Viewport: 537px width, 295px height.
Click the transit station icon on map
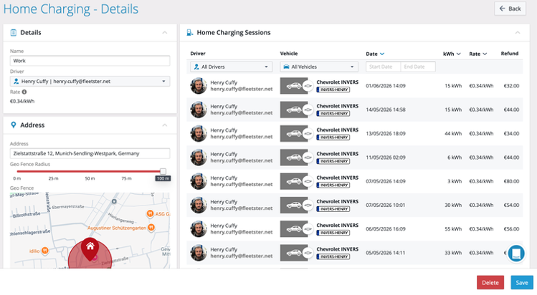(114, 201)
